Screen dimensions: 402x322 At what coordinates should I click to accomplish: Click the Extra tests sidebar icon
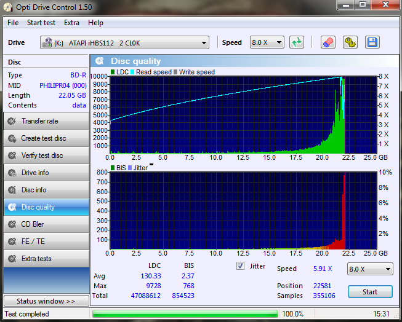pos(12,259)
